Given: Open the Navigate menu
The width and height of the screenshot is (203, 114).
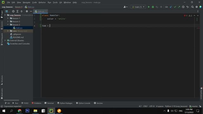Looking at the screenshot, I should point(26,3).
